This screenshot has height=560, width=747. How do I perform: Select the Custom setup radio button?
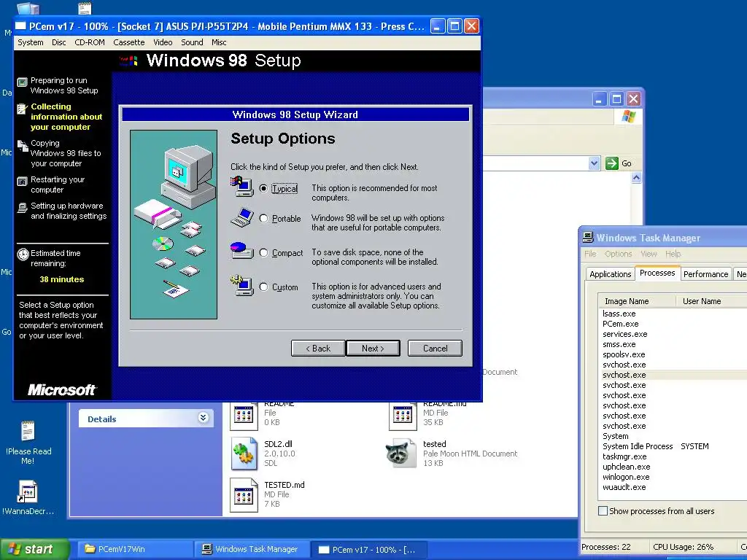(x=263, y=287)
